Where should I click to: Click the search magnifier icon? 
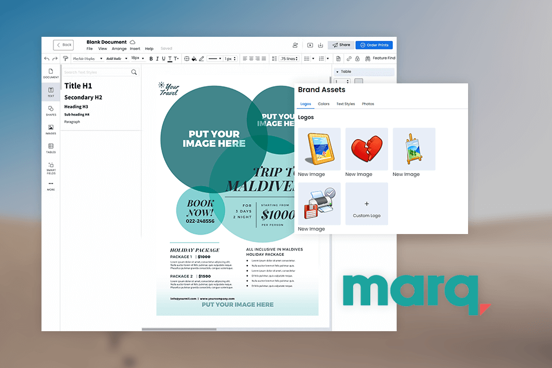click(x=134, y=72)
